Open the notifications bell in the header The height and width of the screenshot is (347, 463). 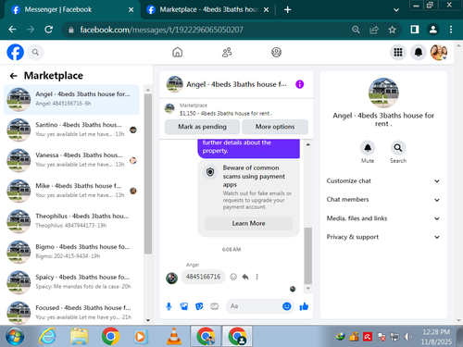tap(419, 52)
